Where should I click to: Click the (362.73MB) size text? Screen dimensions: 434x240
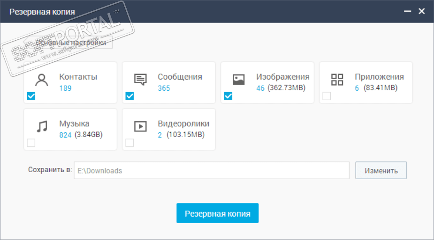287,88
